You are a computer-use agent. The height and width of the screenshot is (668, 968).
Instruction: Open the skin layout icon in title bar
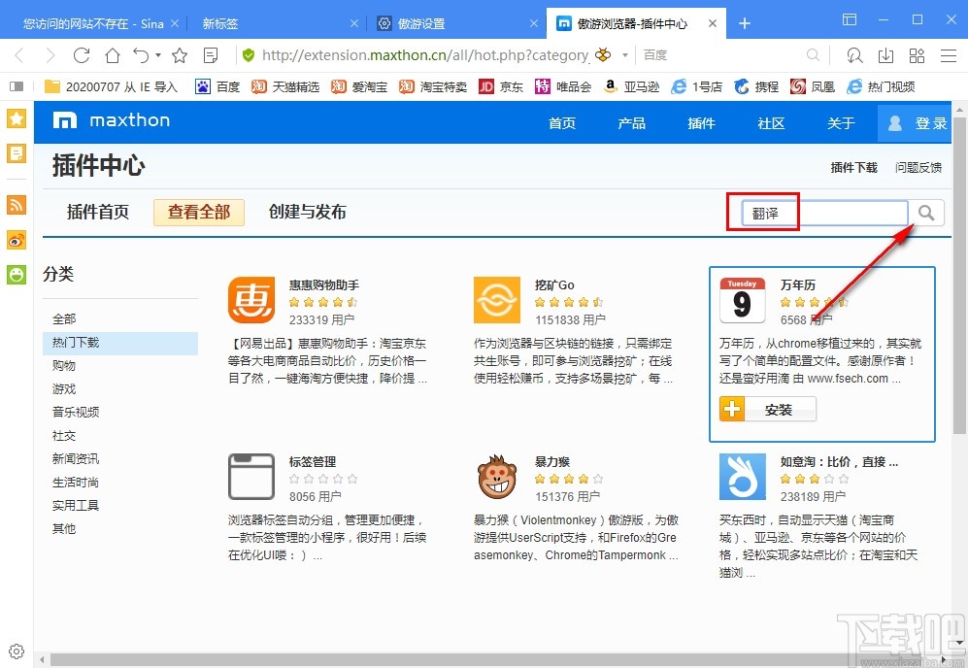(850, 19)
